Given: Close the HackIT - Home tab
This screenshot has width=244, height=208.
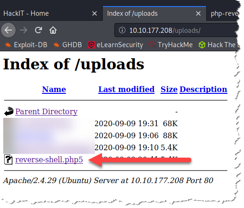Looking at the screenshot, I should (x=95, y=13).
